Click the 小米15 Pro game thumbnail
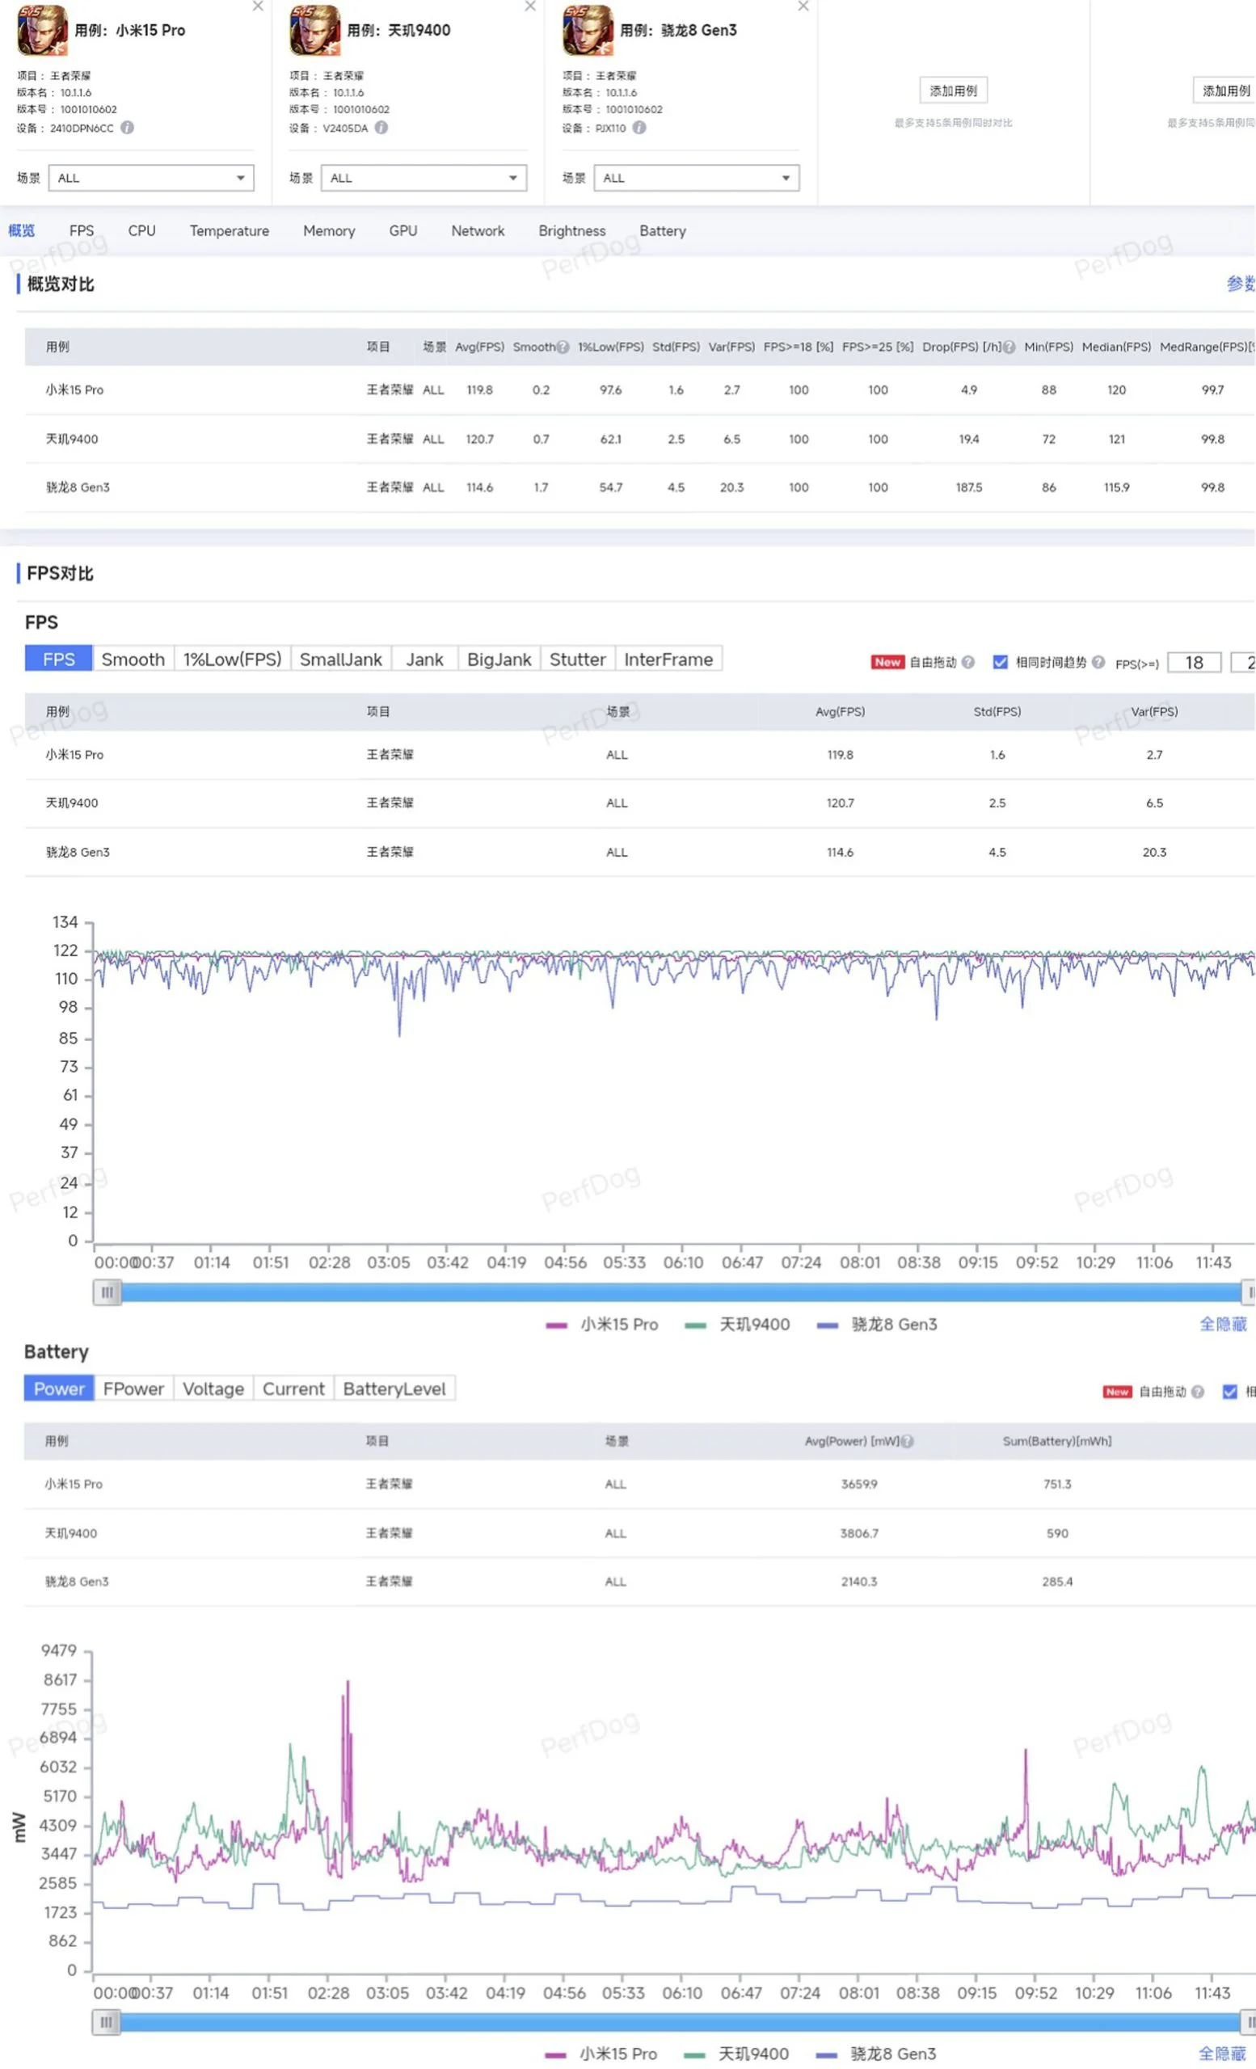This screenshot has height=2069, width=1256. pyautogui.click(x=42, y=30)
